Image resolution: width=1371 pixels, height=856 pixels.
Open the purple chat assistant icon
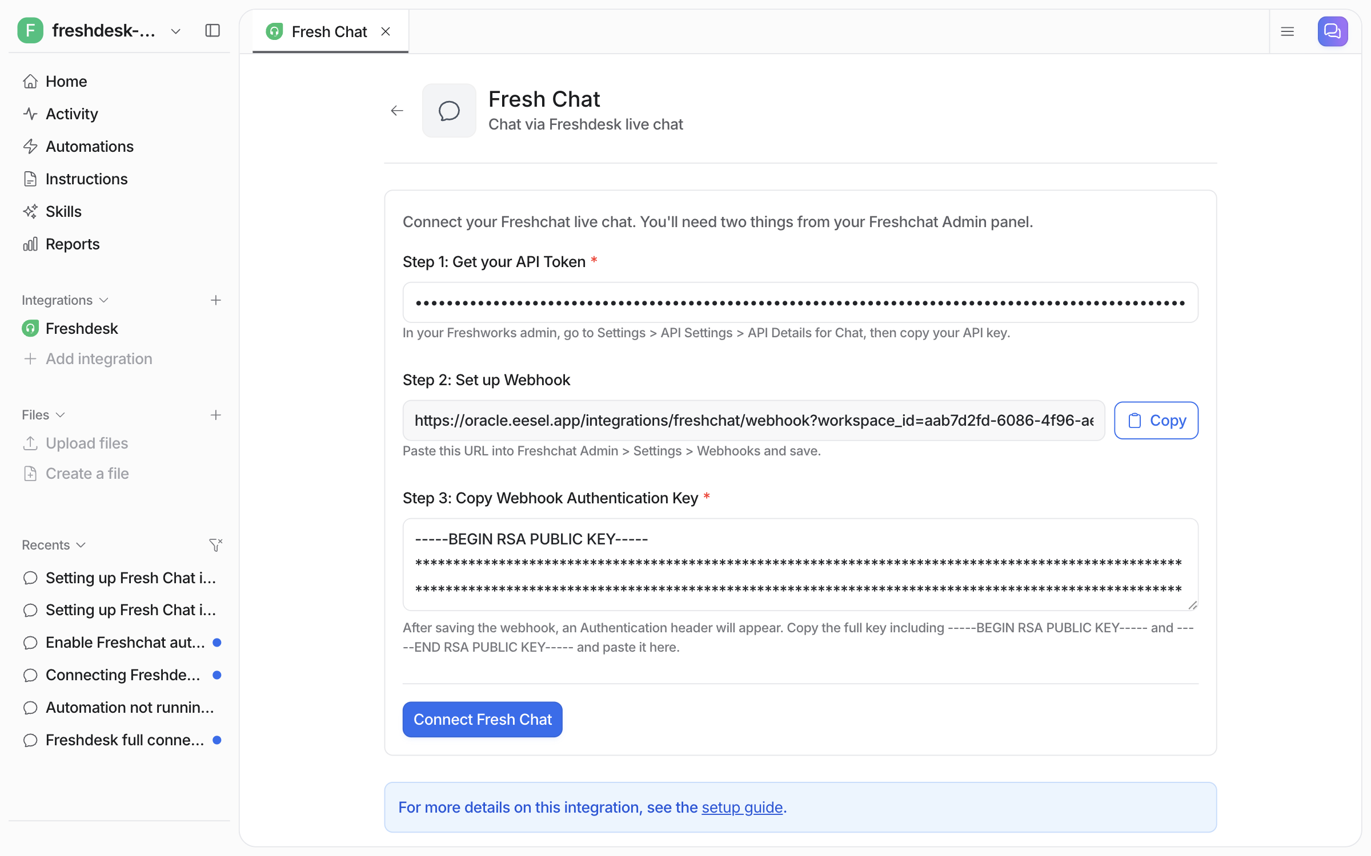1333,31
